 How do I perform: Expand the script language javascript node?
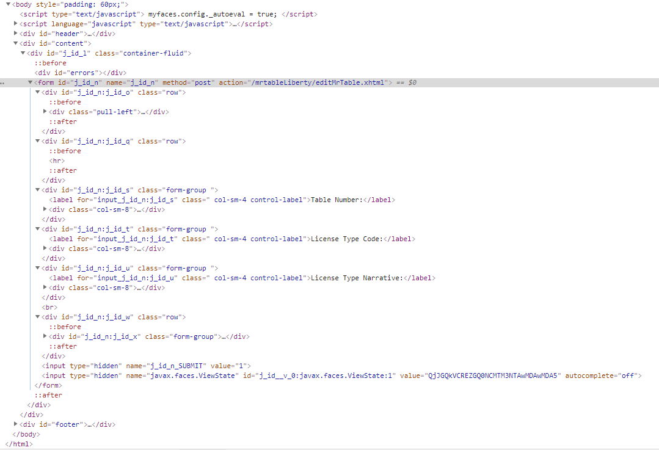click(15, 24)
